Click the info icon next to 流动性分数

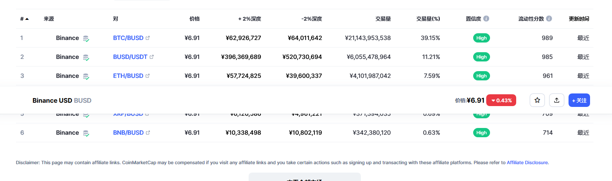pyautogui.click(x=549, y=19)
